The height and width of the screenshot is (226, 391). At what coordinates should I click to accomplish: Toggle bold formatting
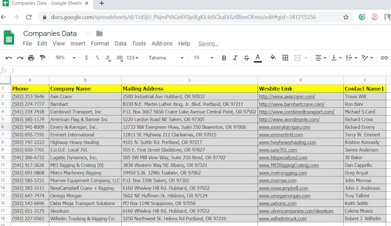pyautogui.click(x=224, y=58)
